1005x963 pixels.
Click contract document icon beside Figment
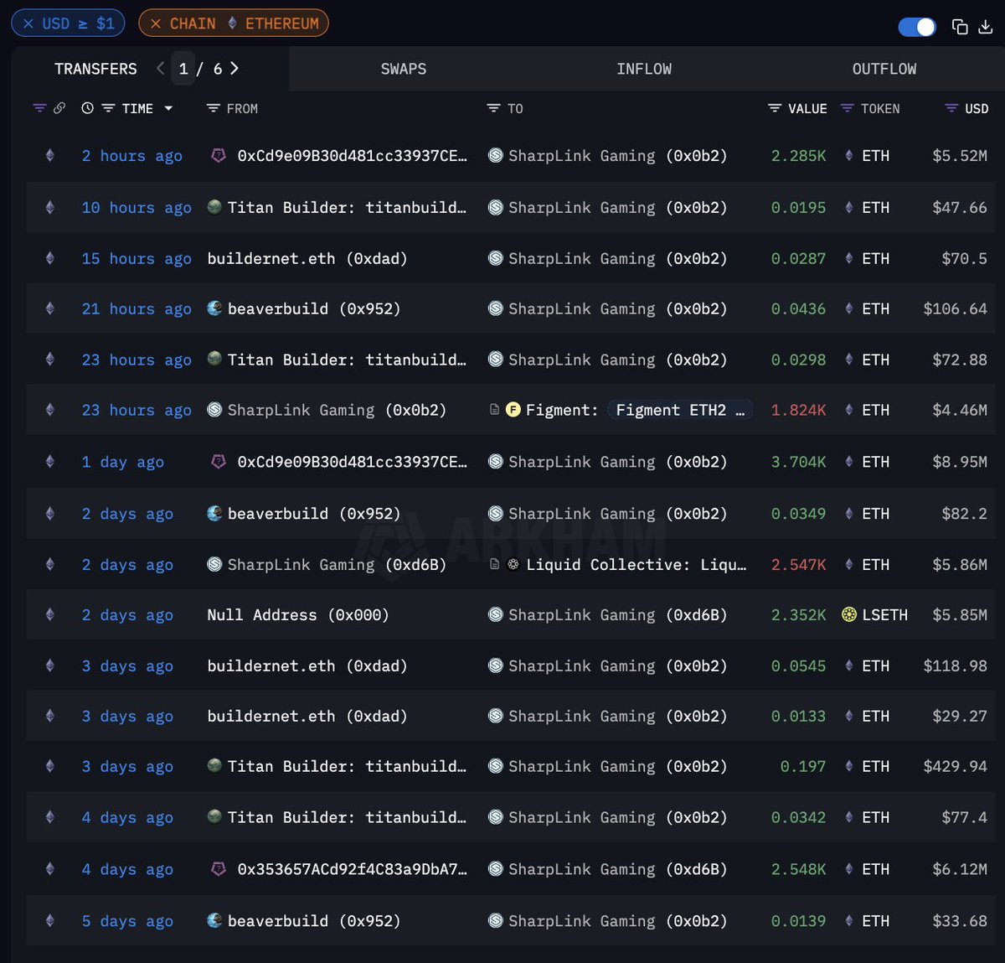[x=494, y=410]
